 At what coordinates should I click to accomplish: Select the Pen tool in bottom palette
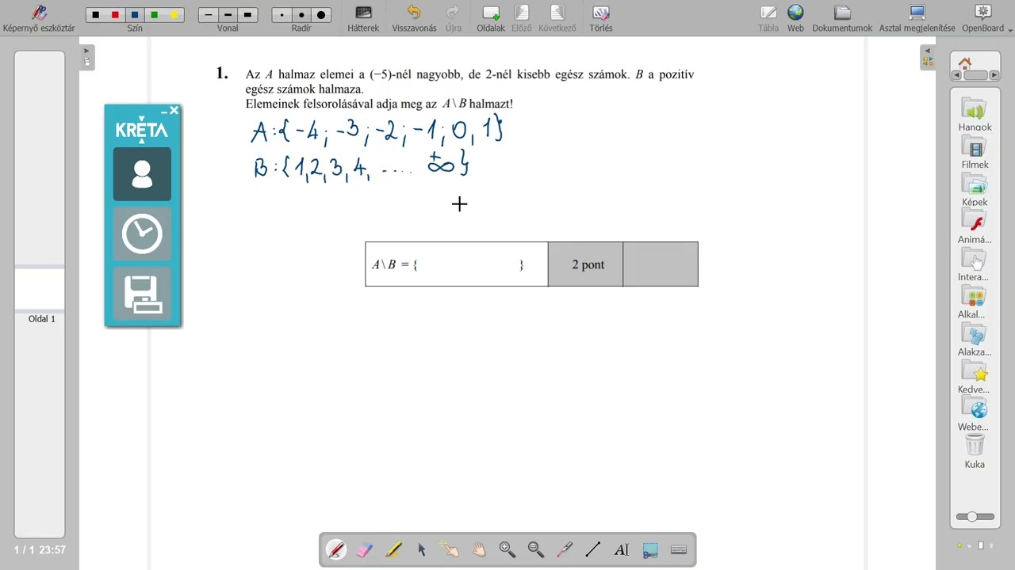(336, 549)
